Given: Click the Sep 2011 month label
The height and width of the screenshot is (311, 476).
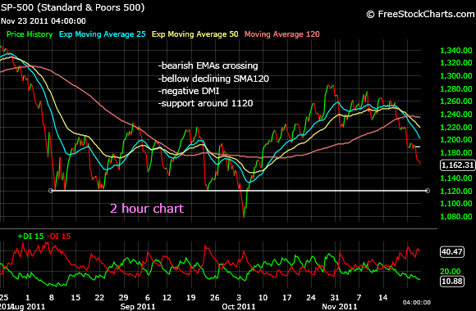Looking at the screenshot, I should [x=138, y=307].
